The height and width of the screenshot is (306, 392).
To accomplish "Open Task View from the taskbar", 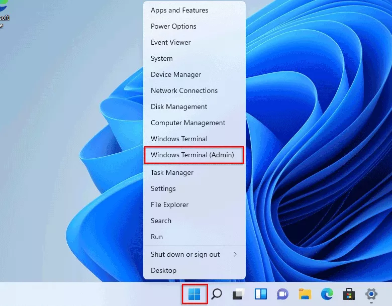I will [238, 294].
